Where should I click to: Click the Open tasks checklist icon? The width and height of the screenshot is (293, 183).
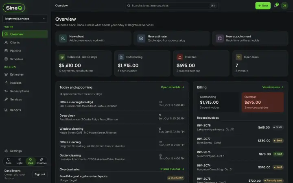pyautogui.click(x=238, y=57)
